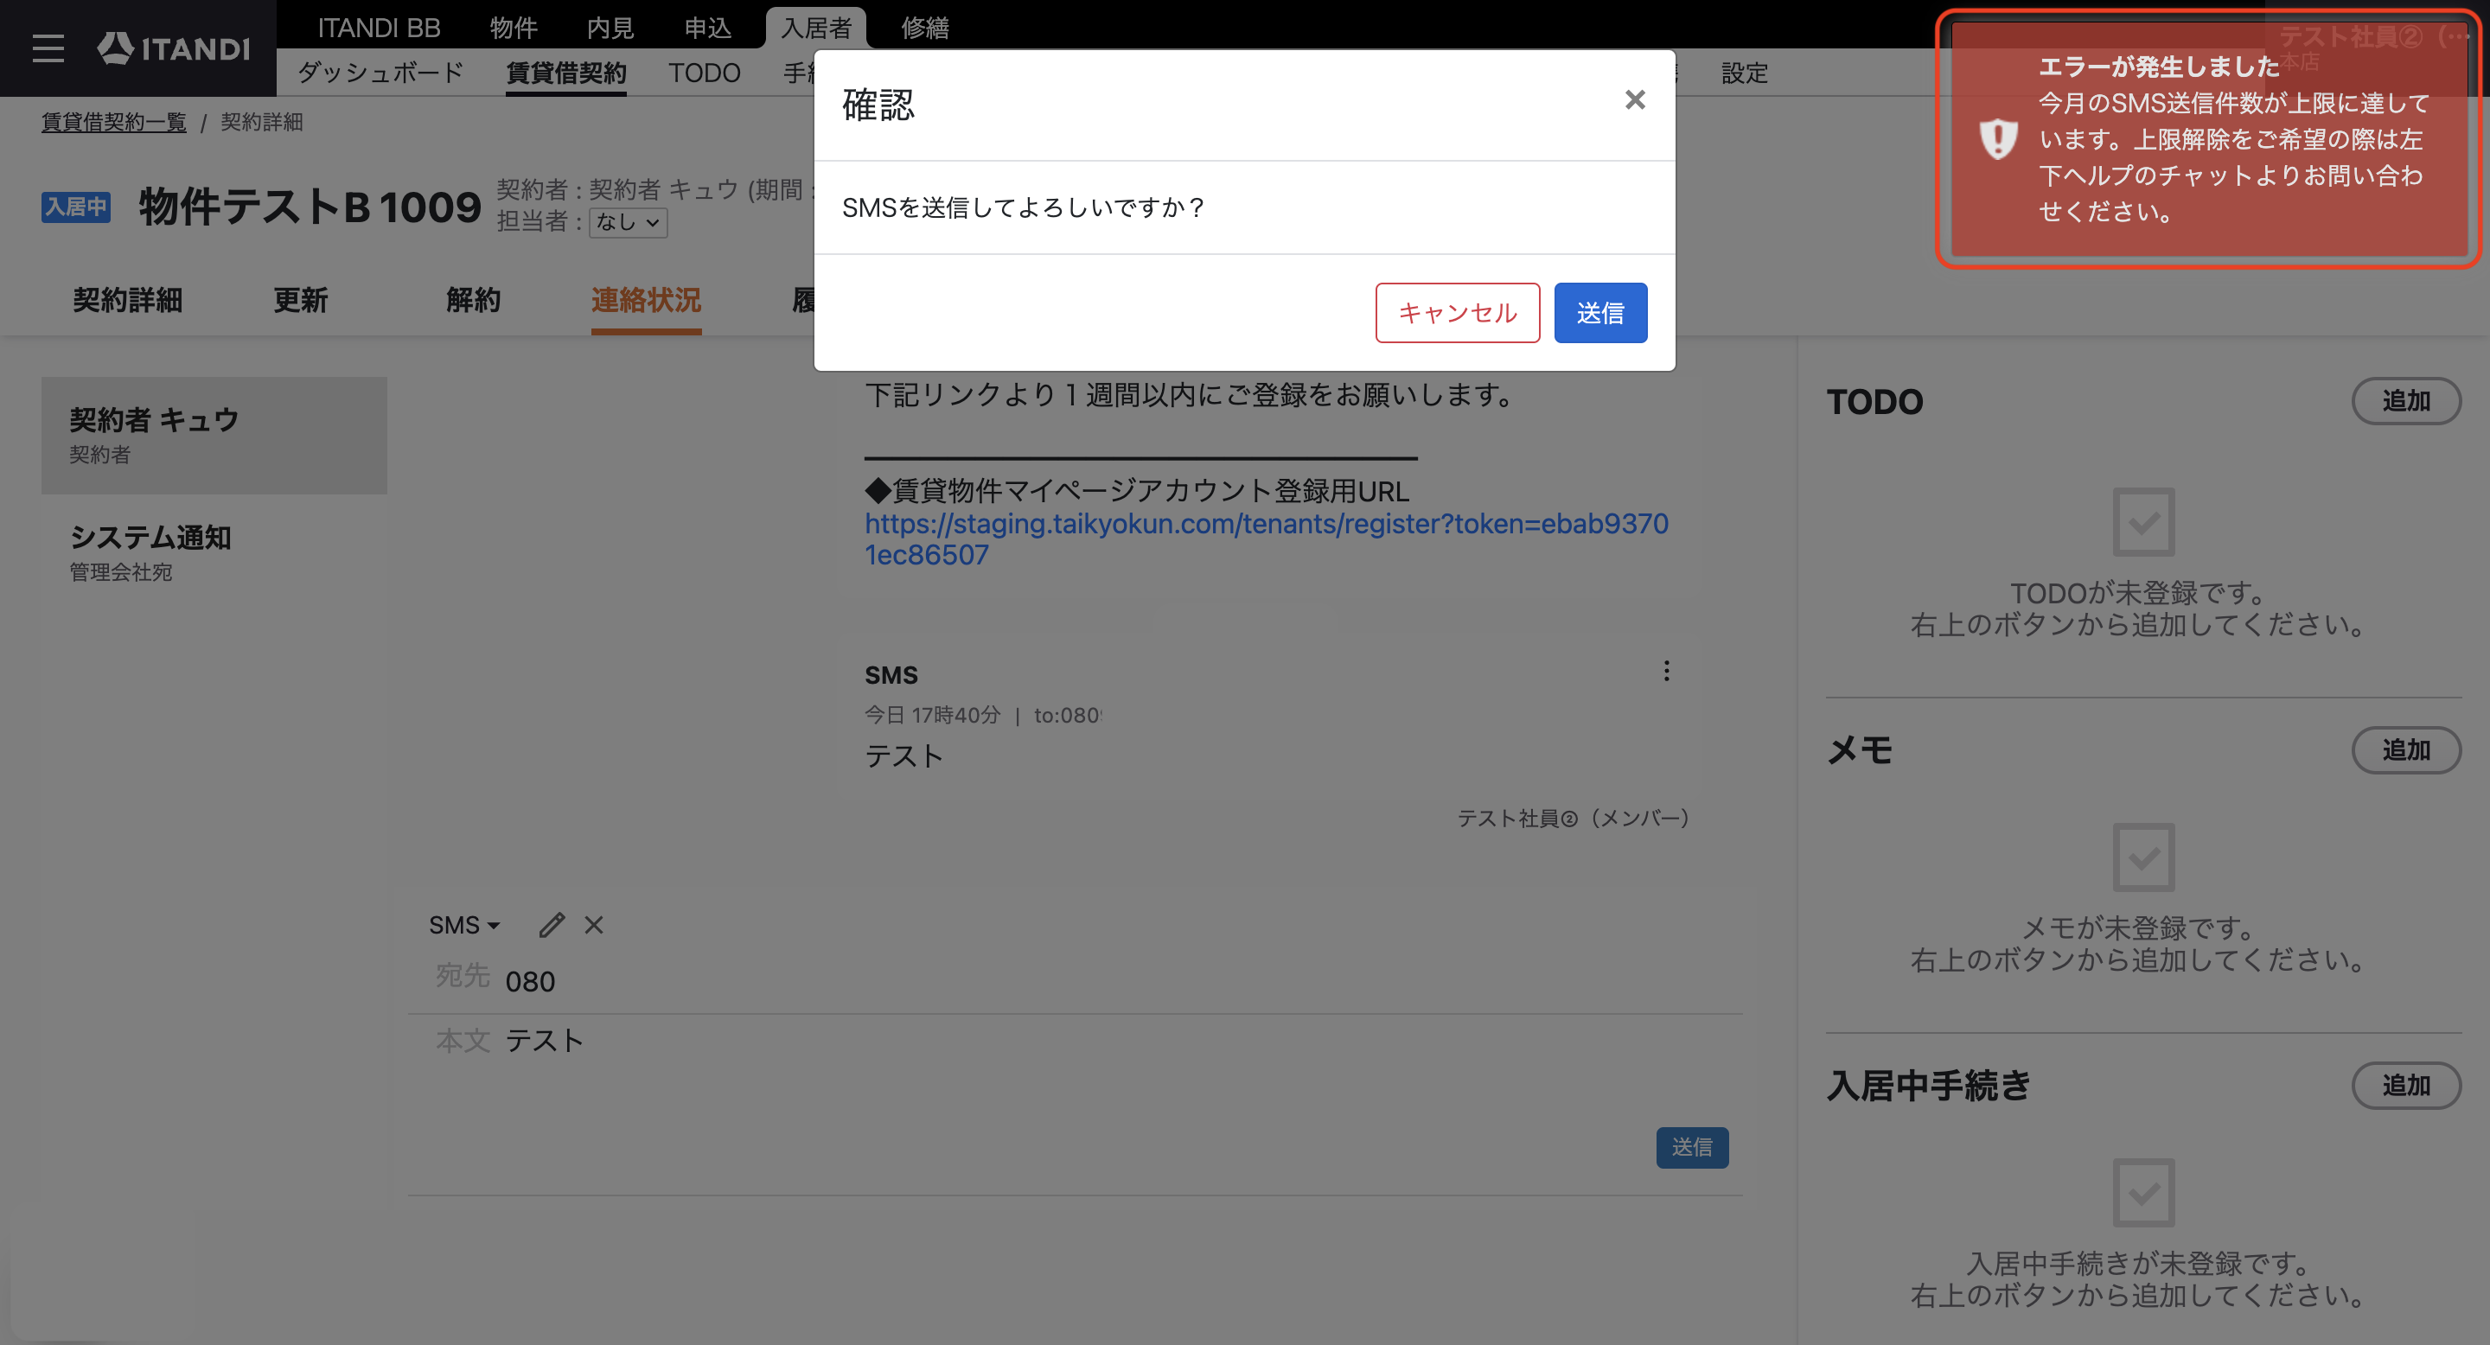Image resolution: width=2490 pixels, height=1345 pixels.
Task: Click the text '◆賃貸物件マイページアカウント登録用URL'
Action: pos(1137,491)
